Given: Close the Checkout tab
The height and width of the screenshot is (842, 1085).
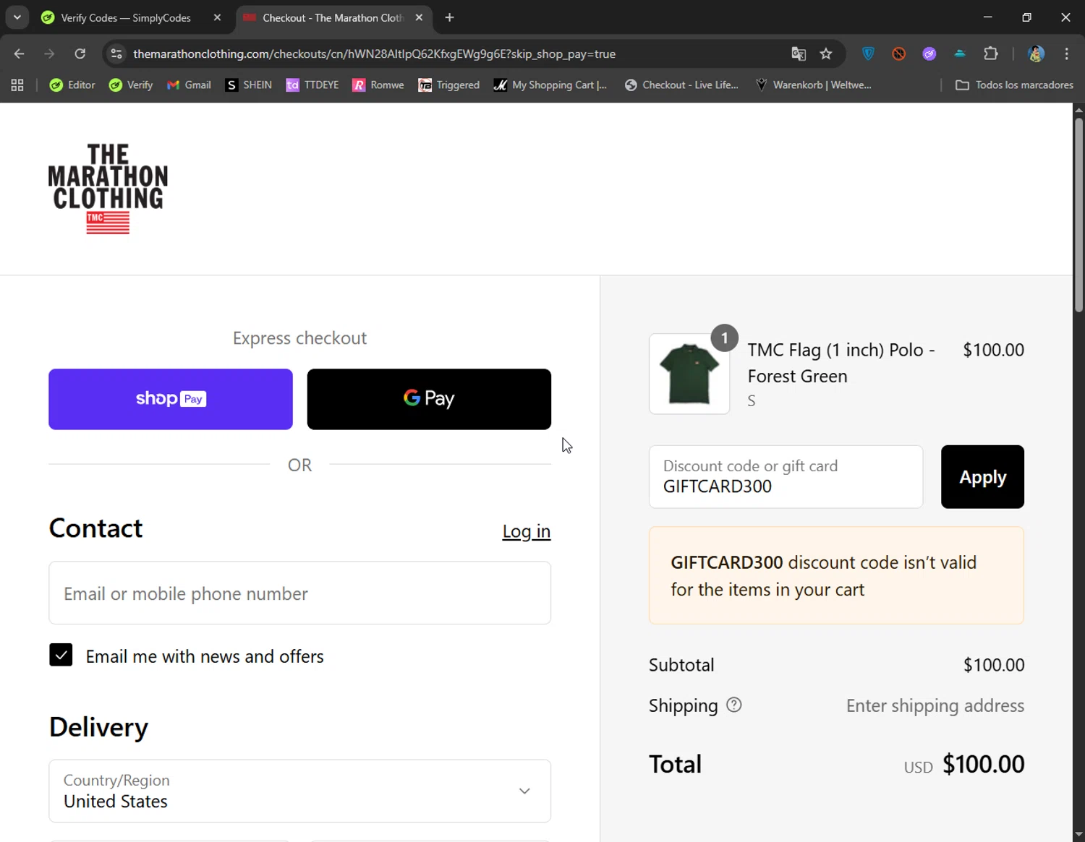Looking at the screenshot, I should 419,17.
